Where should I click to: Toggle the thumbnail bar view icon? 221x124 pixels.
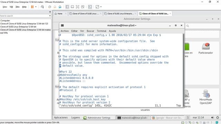coord(72,7)
